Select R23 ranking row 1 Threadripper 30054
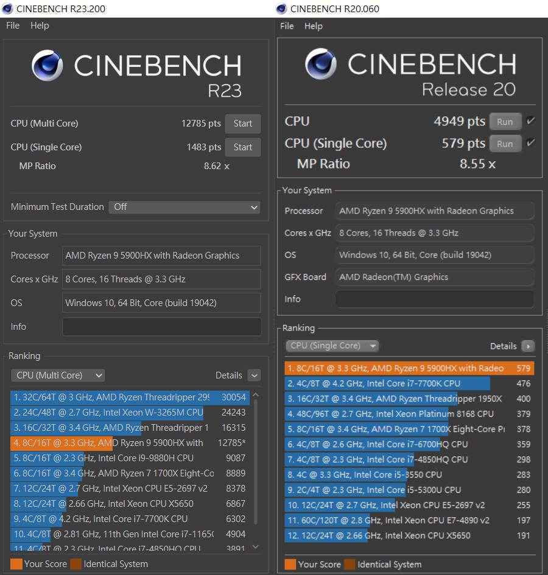Screen dimensions: 548x575 [130, 397]
